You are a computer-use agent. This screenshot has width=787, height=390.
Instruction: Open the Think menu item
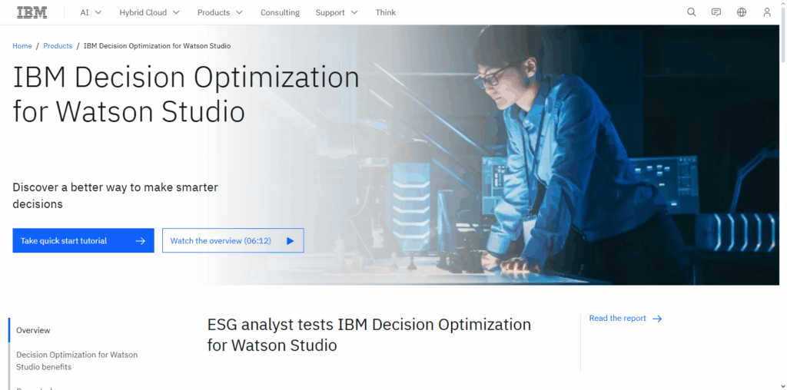coord(386,12)
